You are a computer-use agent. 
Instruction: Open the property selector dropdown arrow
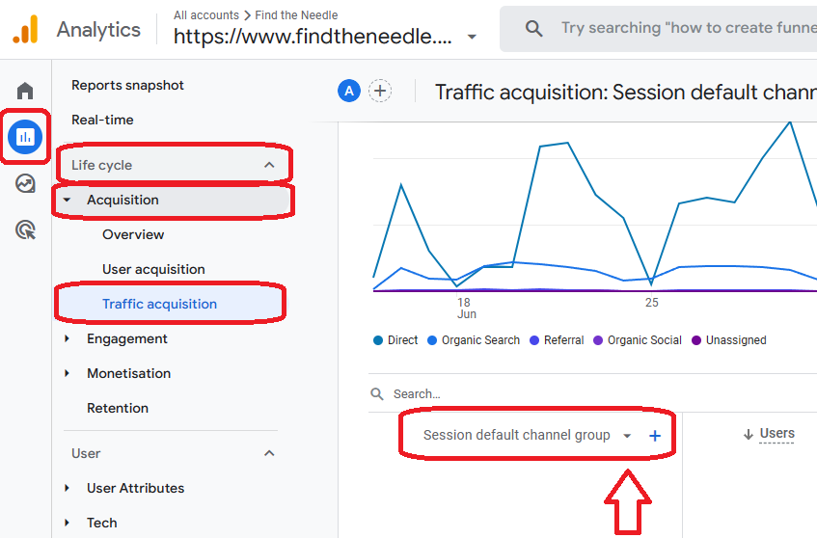472,38
